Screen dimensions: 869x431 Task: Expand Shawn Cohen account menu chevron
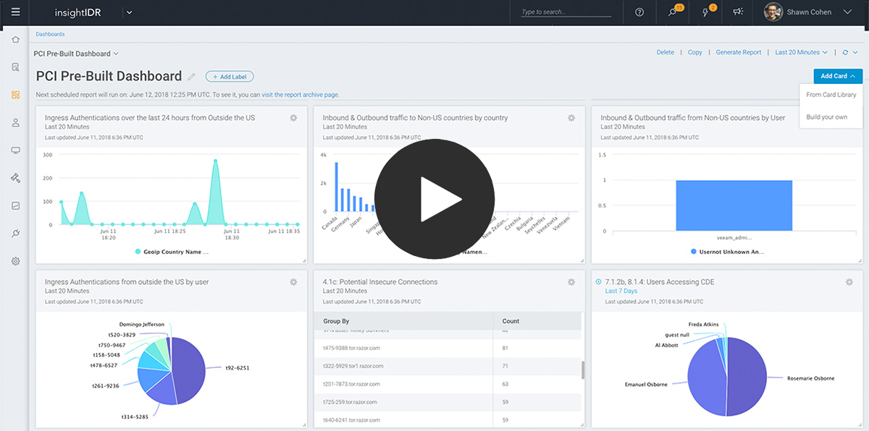click(847, 12)
